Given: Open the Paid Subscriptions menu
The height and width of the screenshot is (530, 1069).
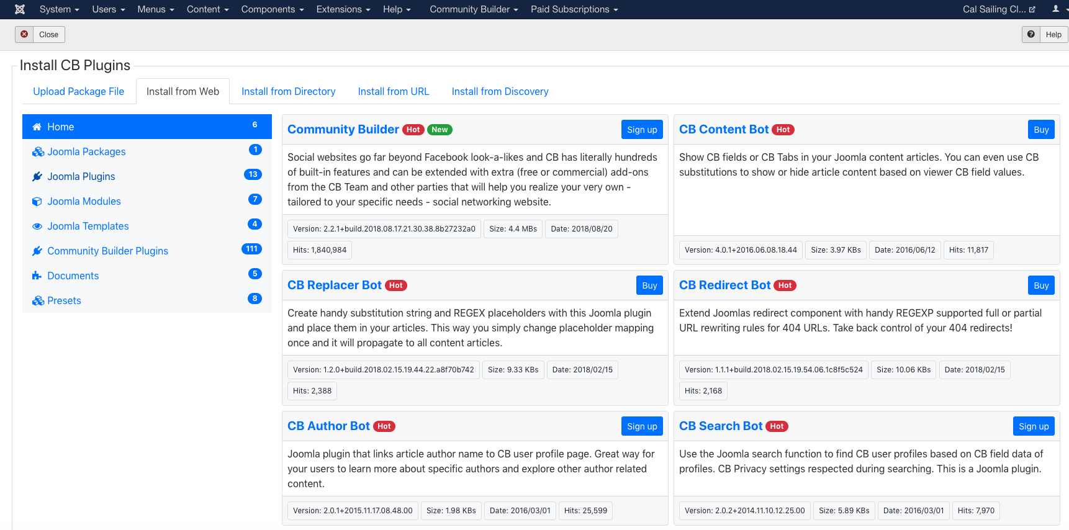Looking at the screenshot, I should (x=574, y=9).
